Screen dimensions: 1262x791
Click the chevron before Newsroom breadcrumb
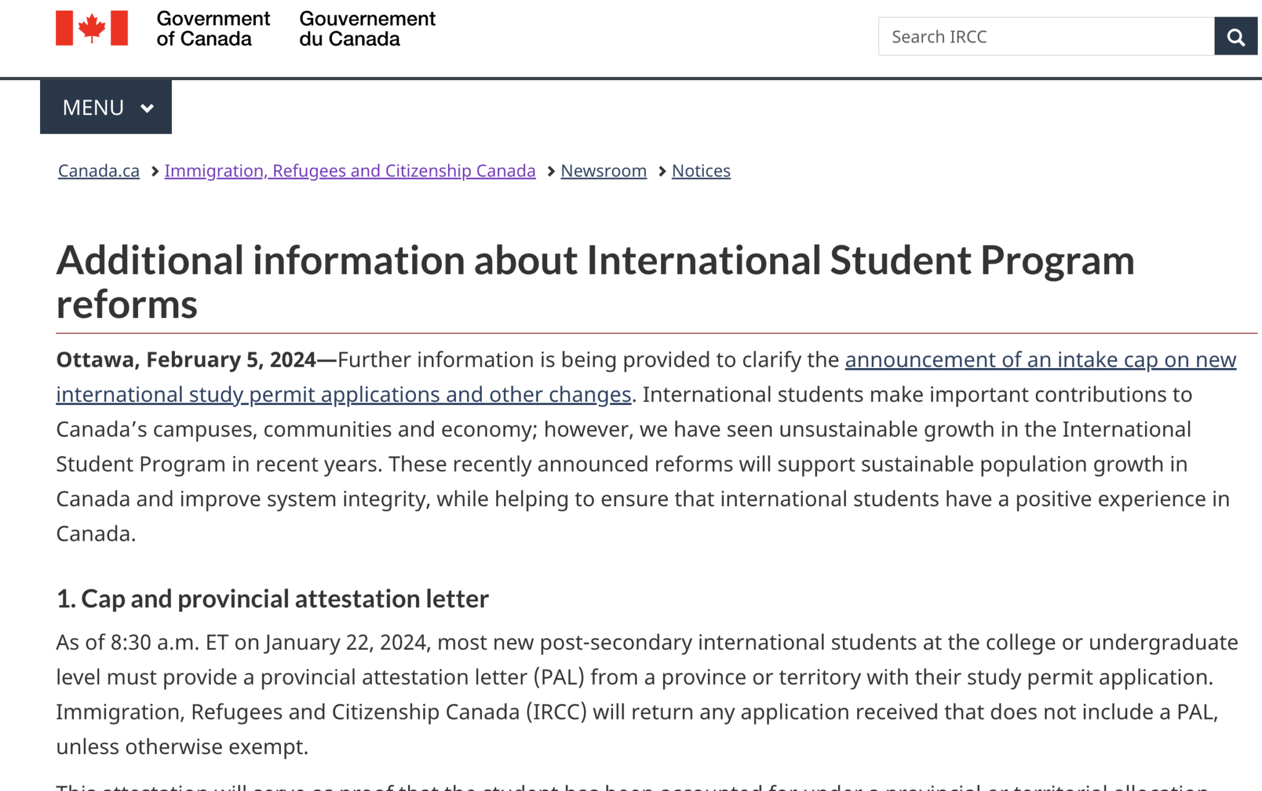coord(550,171)
